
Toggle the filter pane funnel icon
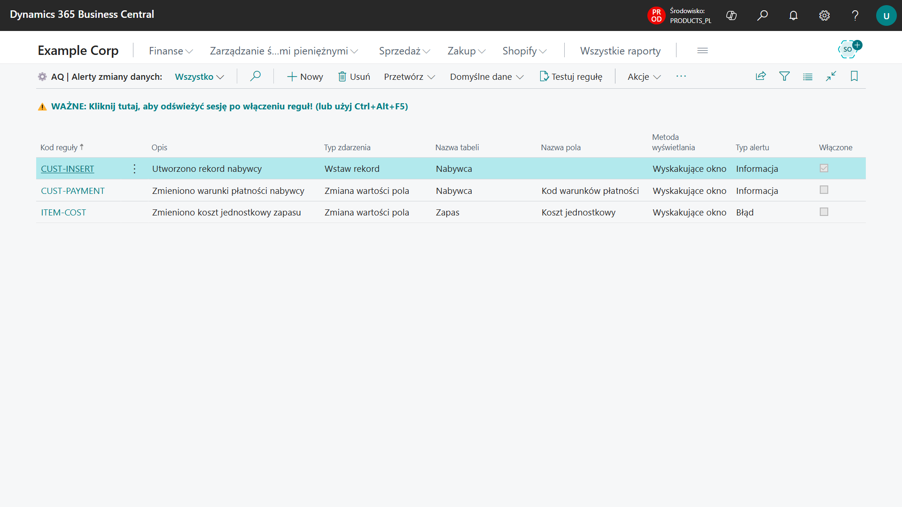pyautogui.click(x=784, y=76)
